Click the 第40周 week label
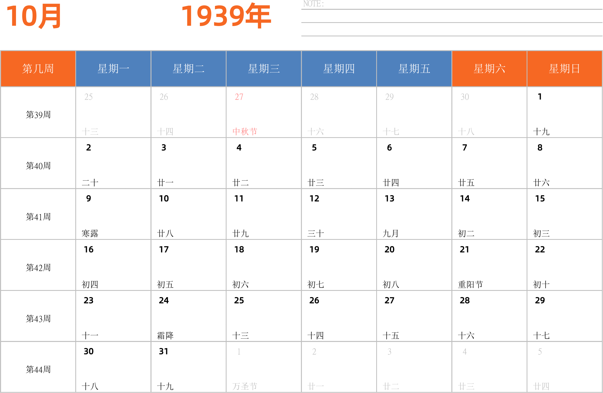The height and width of the screenshot is (393, 603). [x=38, y=166]
